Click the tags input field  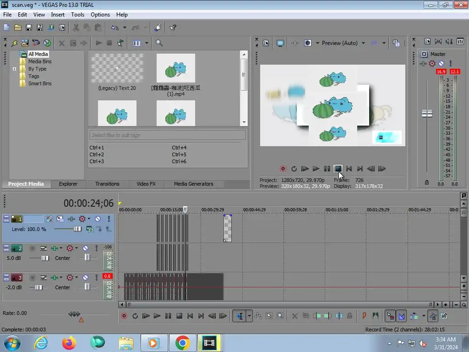pyautogui.click(x=168, y=135)
